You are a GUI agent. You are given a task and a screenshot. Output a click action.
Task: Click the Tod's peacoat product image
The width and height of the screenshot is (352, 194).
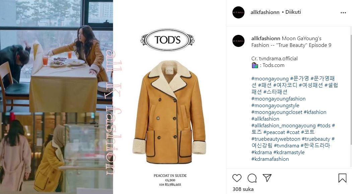(x=169, y=112)
